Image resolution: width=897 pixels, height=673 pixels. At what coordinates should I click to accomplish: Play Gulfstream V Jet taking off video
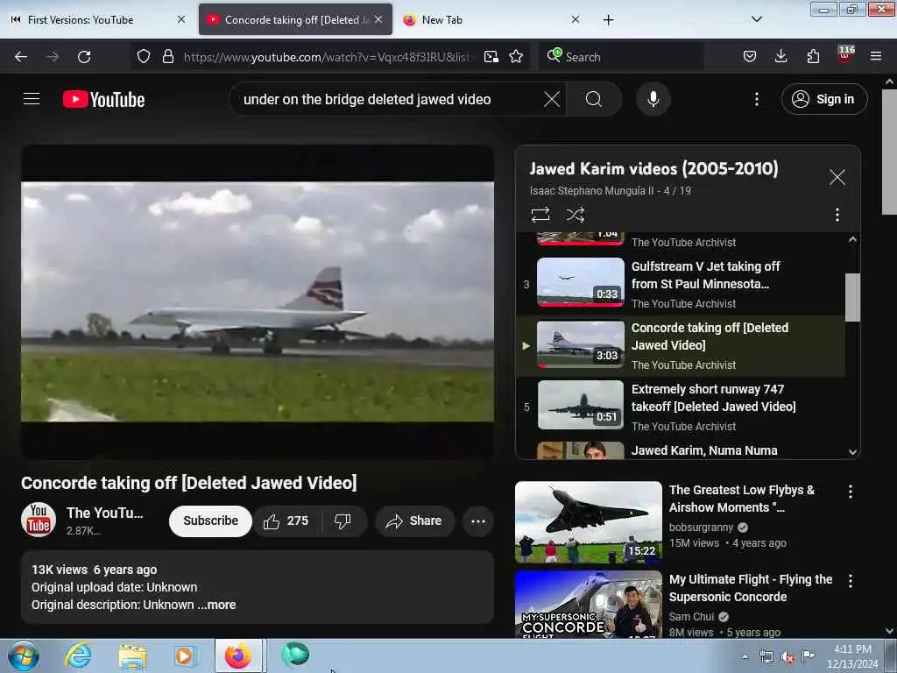click(681, 285)
